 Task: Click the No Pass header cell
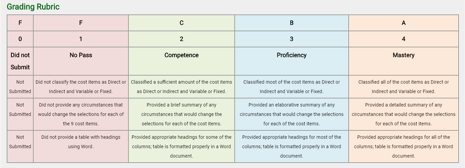(81, 61)
